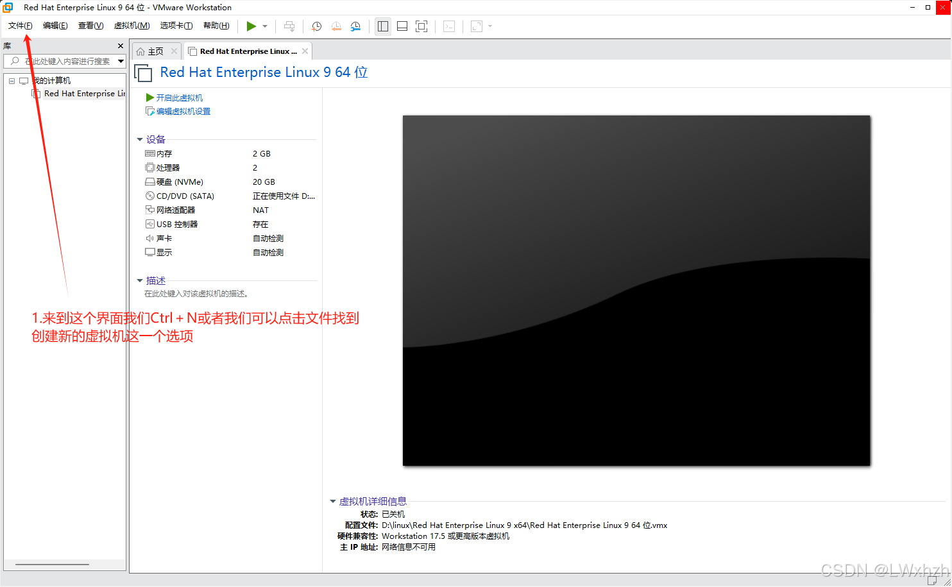
Task: Open the library search filter dropdown
Action: click(121, 61)
